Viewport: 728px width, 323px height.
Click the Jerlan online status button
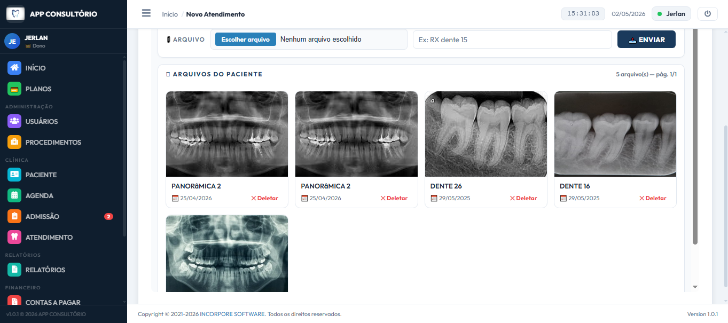pyautogui.click(x=671, y=14)
